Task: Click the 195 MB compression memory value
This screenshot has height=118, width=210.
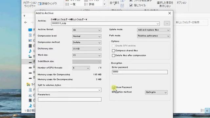Action: click(97, 74)
